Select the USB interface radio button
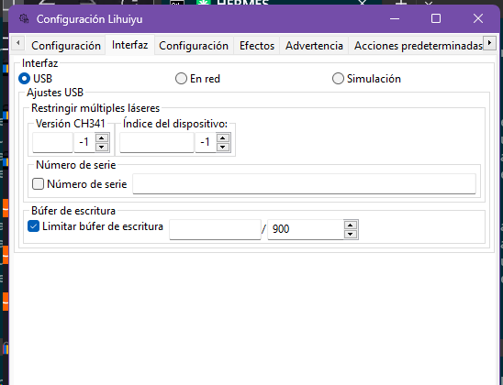This screenshot has height=385, width=503. point(25,79)
